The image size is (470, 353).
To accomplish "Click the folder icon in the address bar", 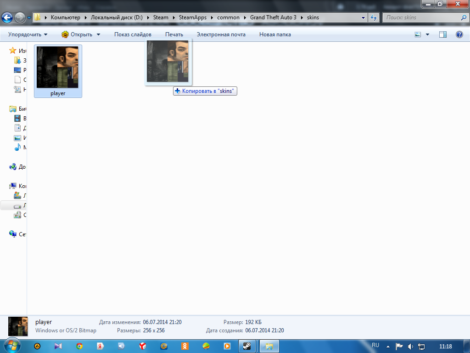I will click(37, 17).
